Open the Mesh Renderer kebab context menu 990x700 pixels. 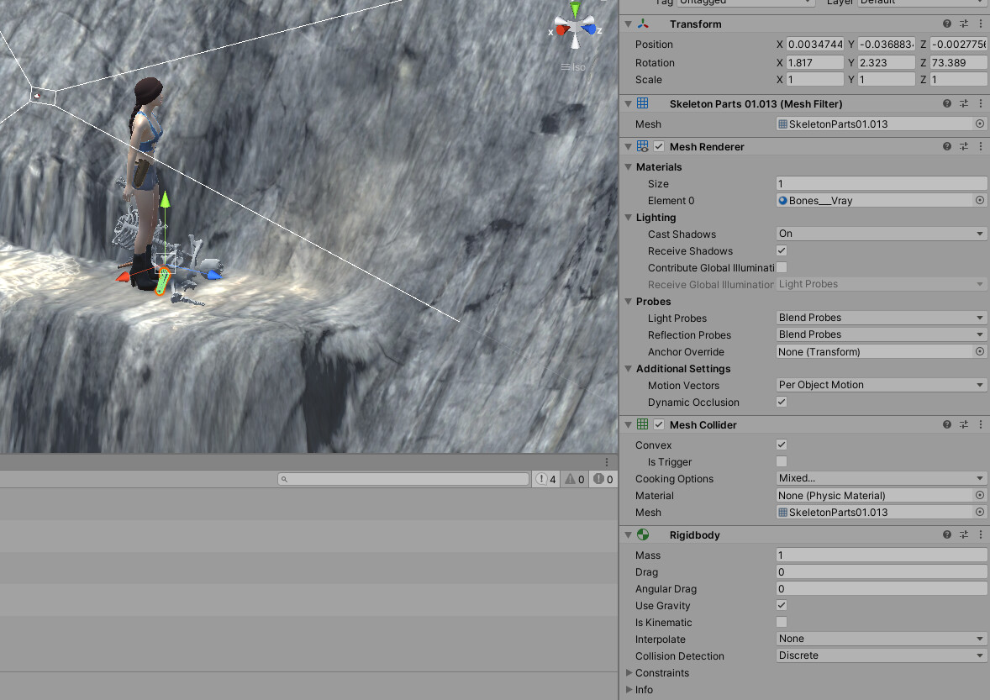980,146
